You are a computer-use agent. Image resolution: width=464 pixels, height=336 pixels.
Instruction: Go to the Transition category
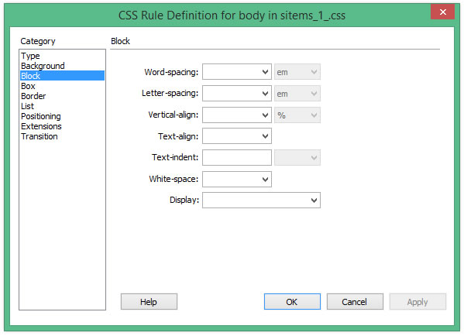[x=40, y=136]
